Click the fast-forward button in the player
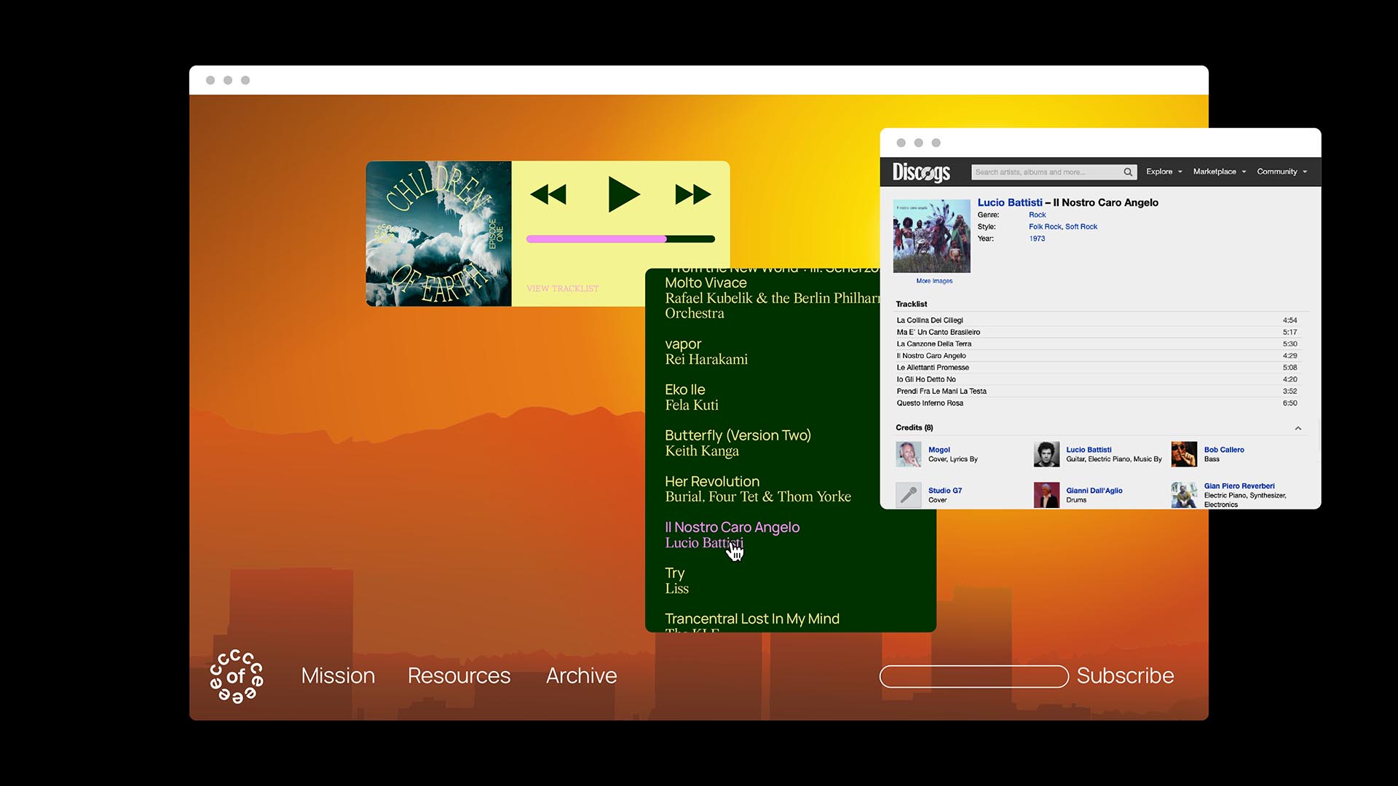The width and height of the screenshot is (1398, 786). pyautogui.click(x=693, y=194)
